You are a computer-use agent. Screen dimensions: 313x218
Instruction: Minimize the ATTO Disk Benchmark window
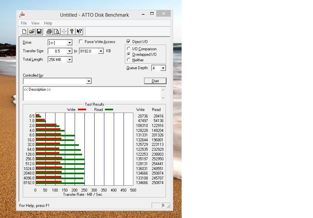pos(143,14)
